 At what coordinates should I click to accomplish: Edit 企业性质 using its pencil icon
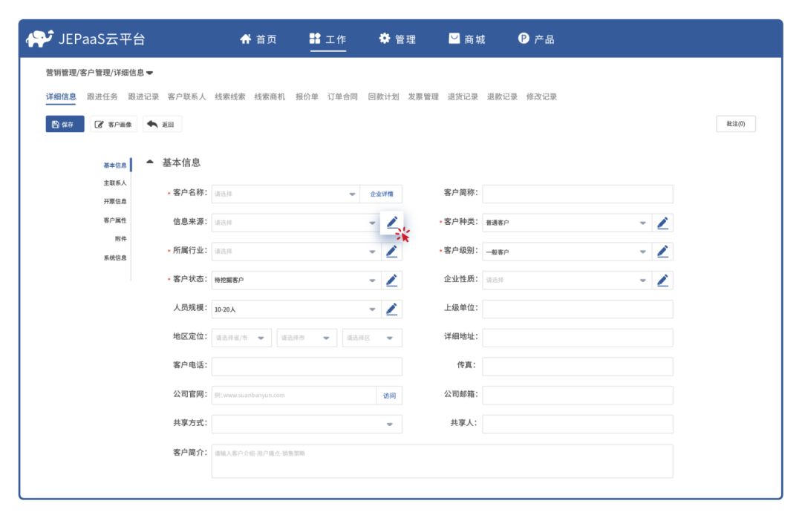tap(664, 280)
